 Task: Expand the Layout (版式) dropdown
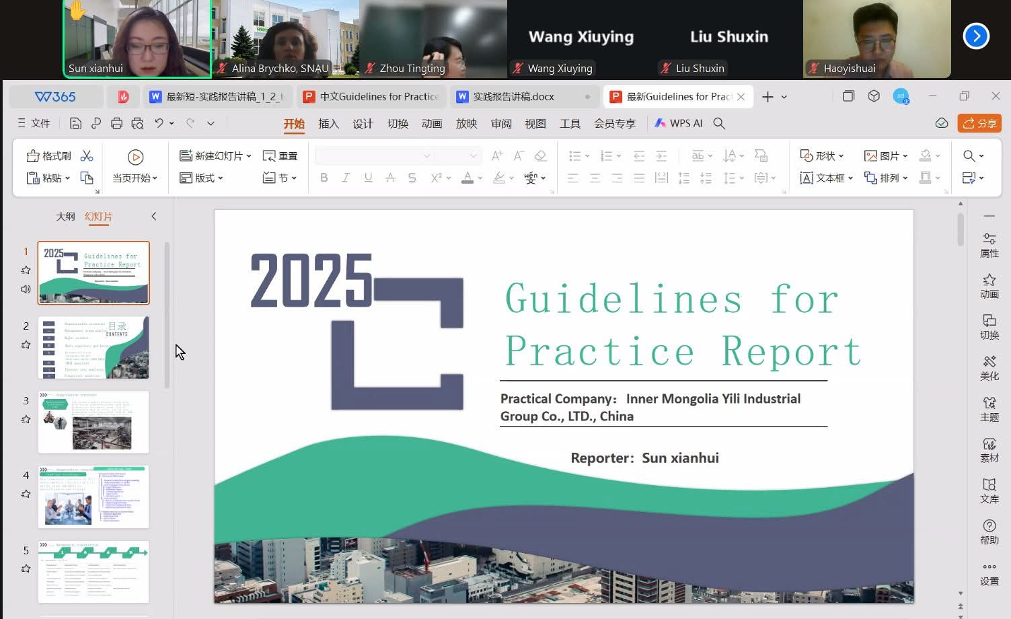click(x=221, y=178)
